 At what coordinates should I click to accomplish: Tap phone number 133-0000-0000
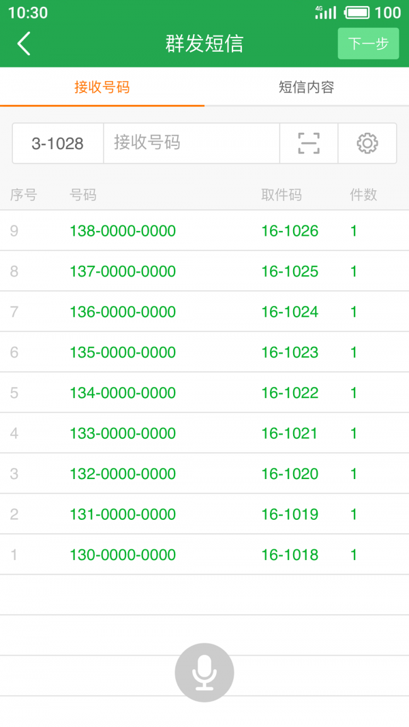point(123,433)
